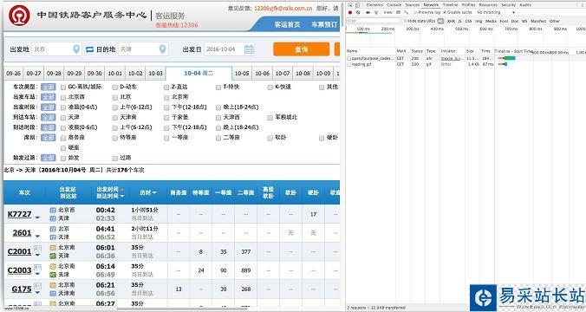586x312 pixels.
Task: Toggle the Disable cache checkbox in DevTools
Action: (x=445, y=12)
